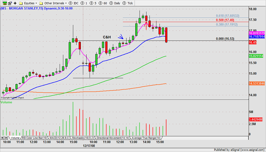The image size is (266, 152).
Task: Click the 0.500 (17.40) Fibonacci label
Action: (x=225, y=20)
